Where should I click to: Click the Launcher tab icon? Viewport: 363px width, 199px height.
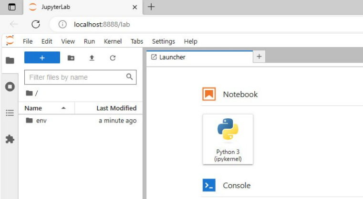click(154, 57)
